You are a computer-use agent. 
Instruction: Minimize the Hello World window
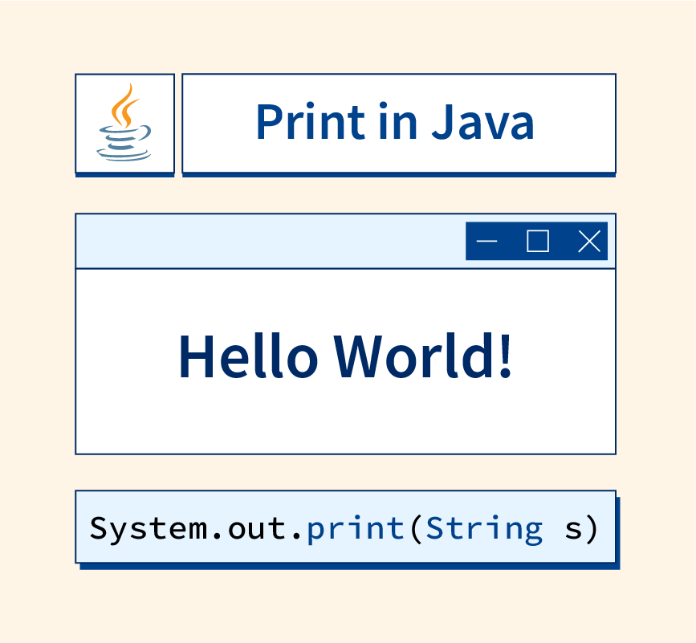487,242
